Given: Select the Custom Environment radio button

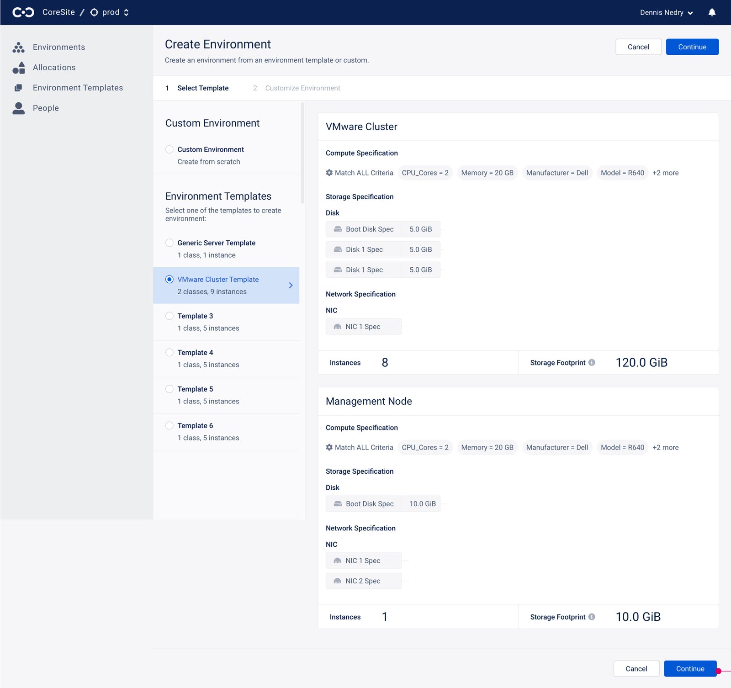Looking at the screenshot, I should (x=170, y=149).
